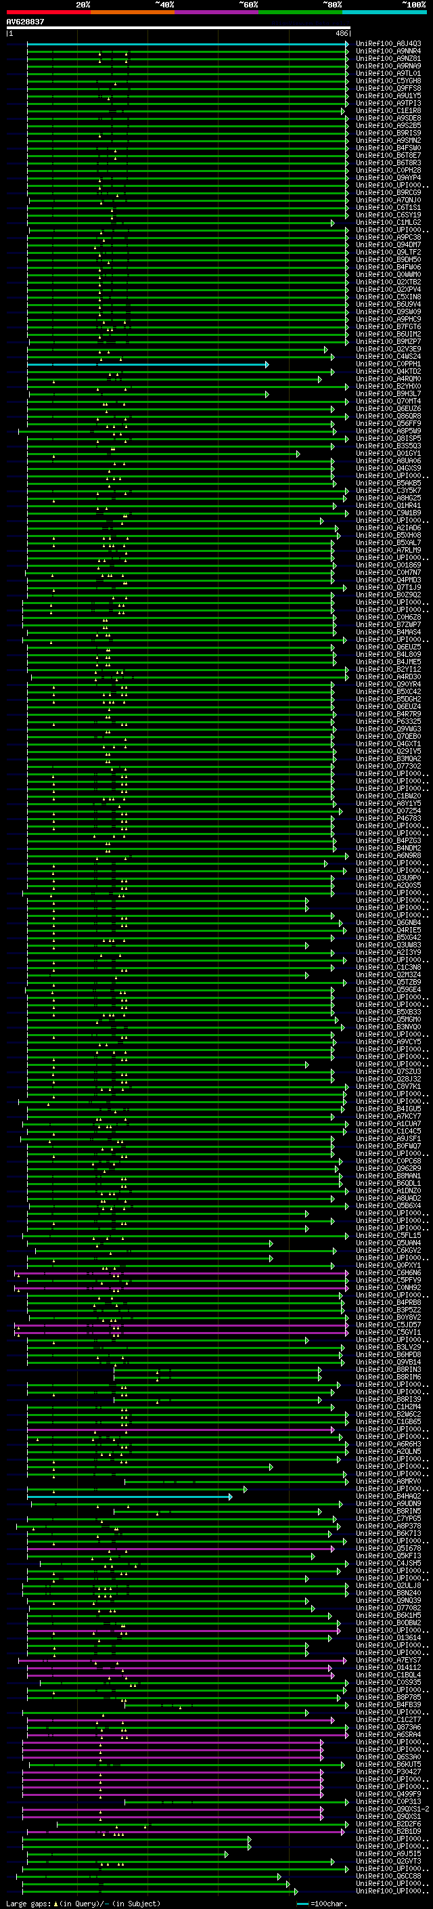Click hit label UniRef100_A9J5I5
This screenshot has height=1909, width=433.
click(388, 1854)
